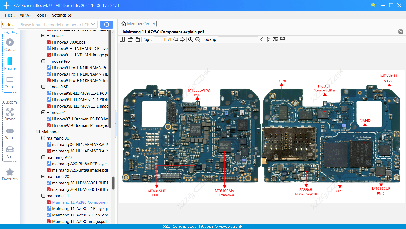The image size is (406, 229).
Task: Collapse the Hi nova9 Pro folder
Action: (43, 61)
